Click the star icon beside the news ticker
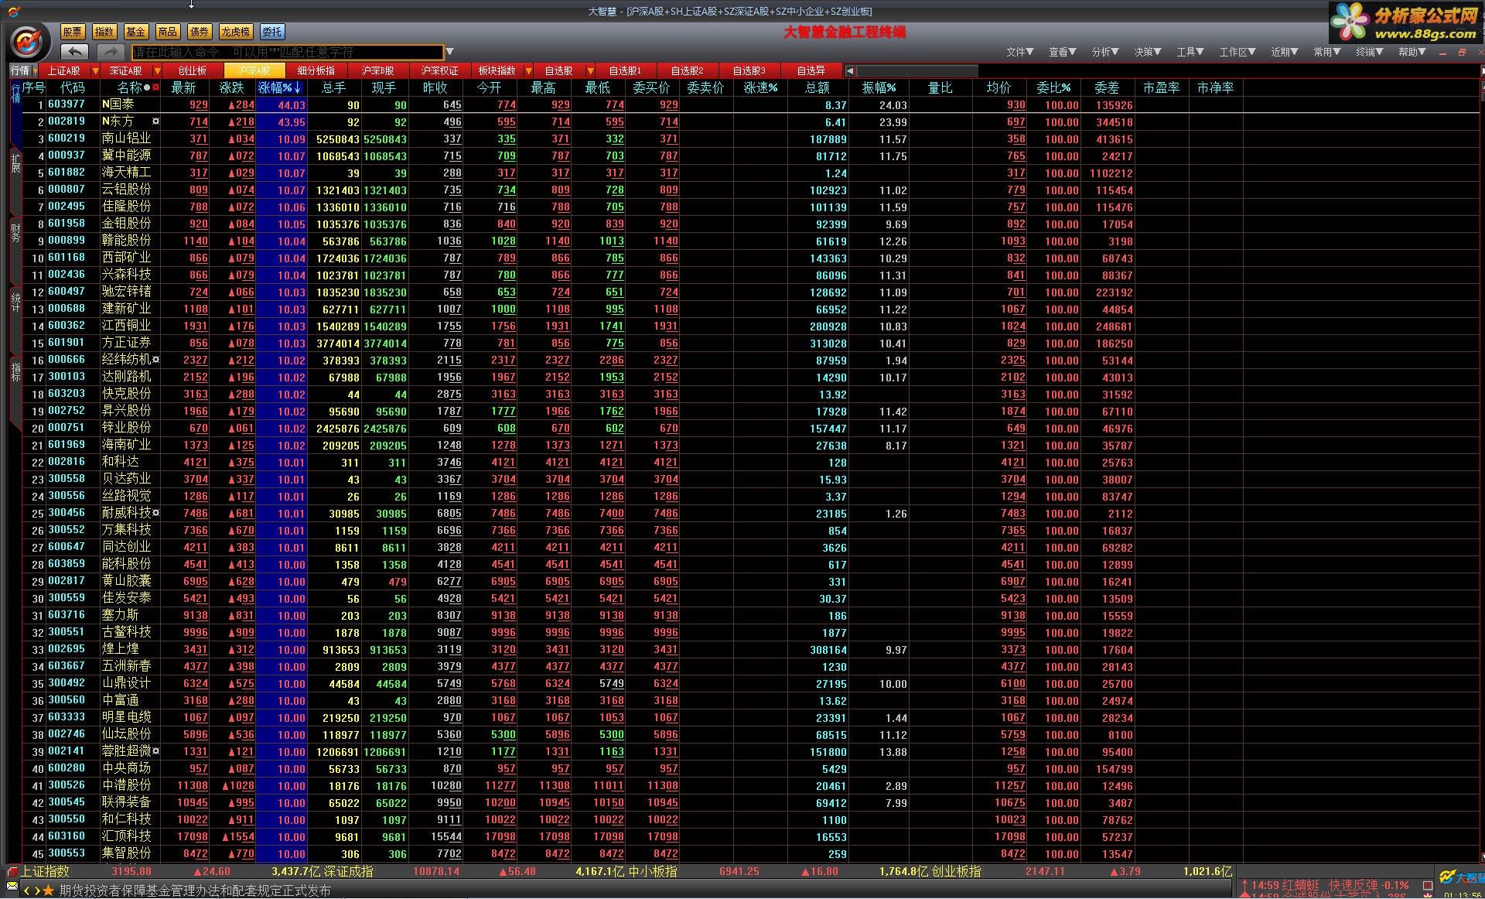 click(48, 891)
